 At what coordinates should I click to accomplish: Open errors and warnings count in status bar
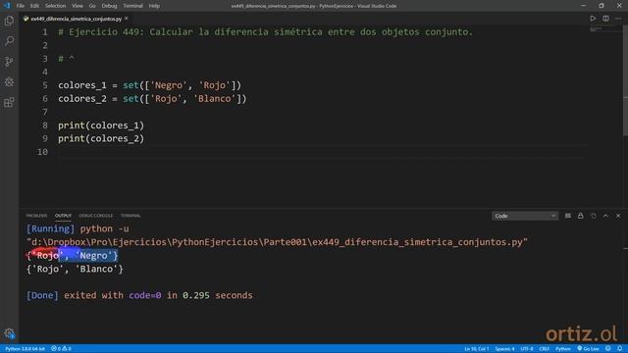coord(61,349)
